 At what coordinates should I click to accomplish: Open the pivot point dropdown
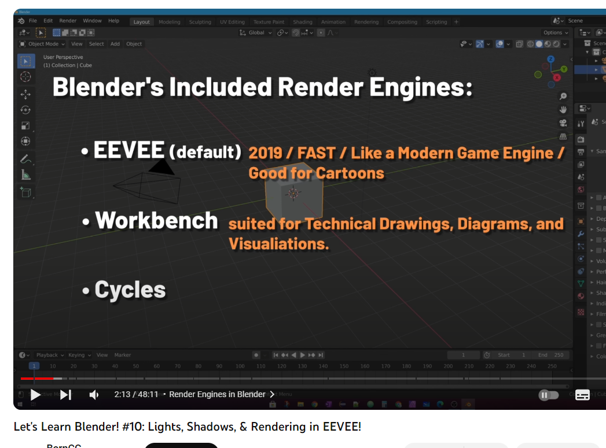(x=282, y=33)
